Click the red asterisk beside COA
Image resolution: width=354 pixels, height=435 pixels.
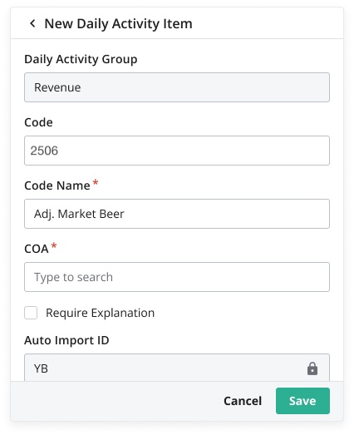pos(54,246)
